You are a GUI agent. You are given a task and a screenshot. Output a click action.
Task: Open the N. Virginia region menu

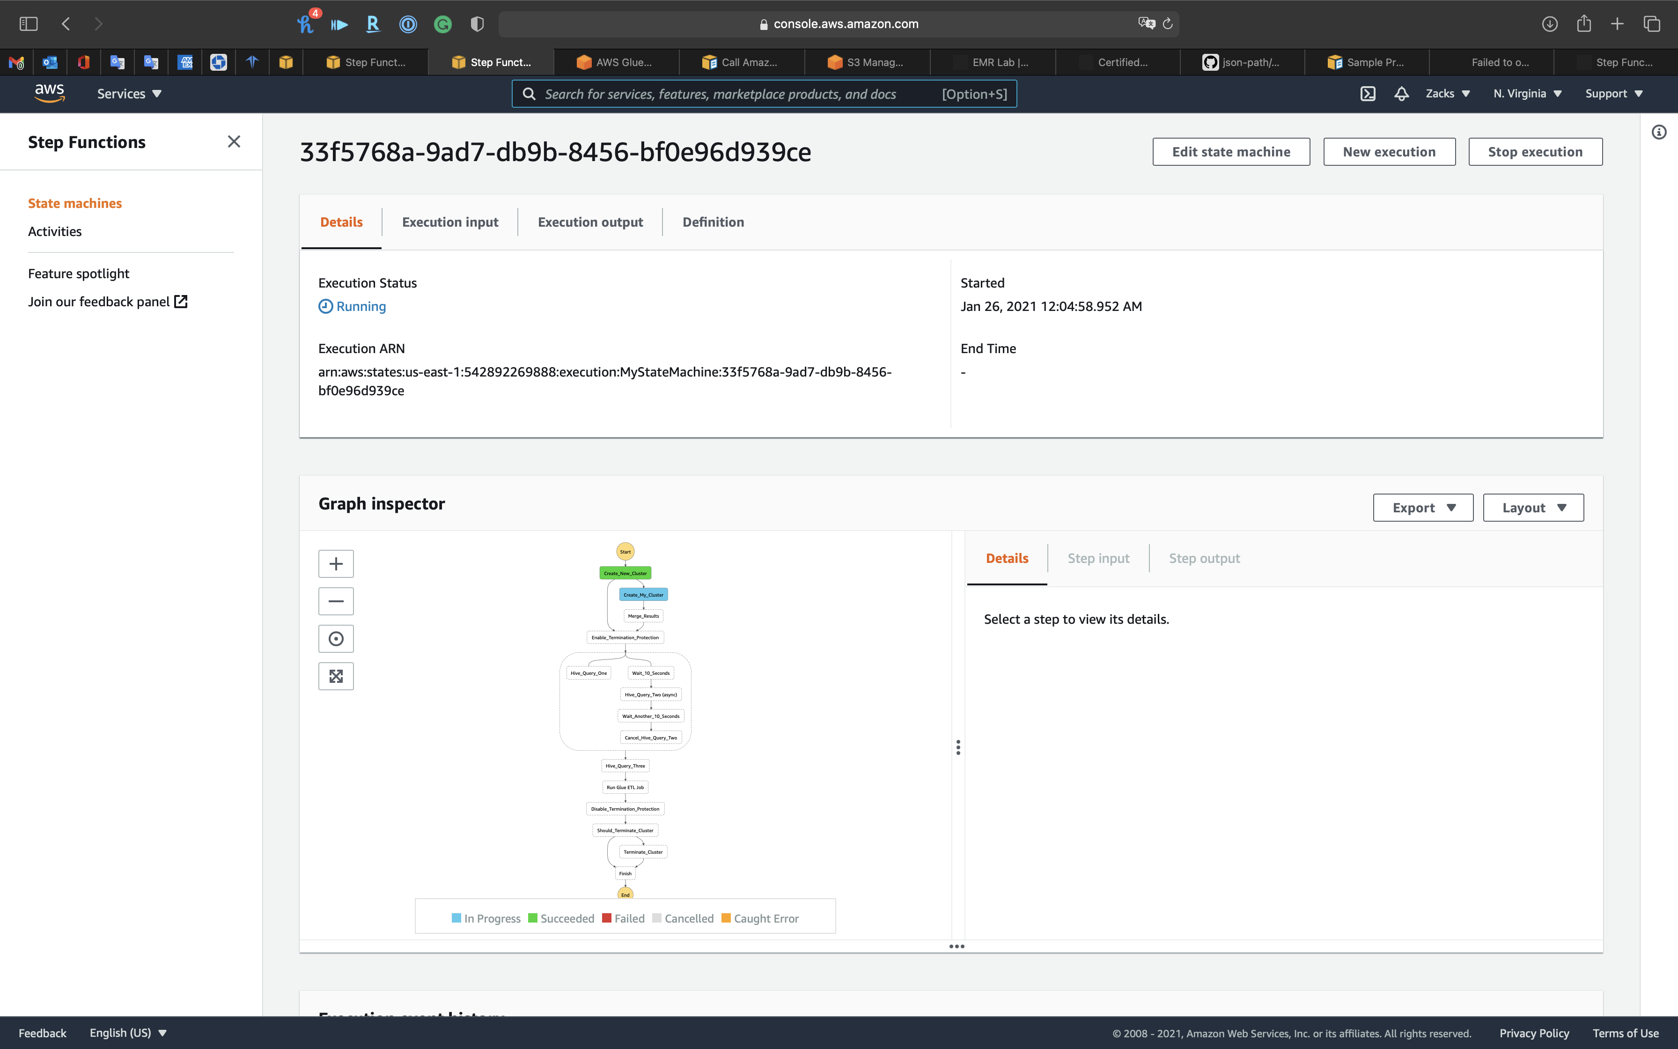coord(1527,94)
